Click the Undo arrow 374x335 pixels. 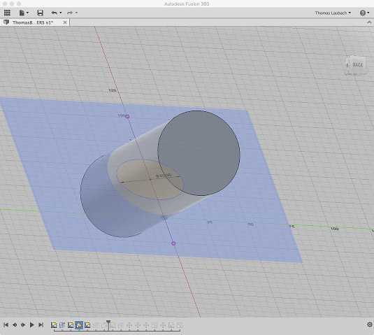pos(54,13)
